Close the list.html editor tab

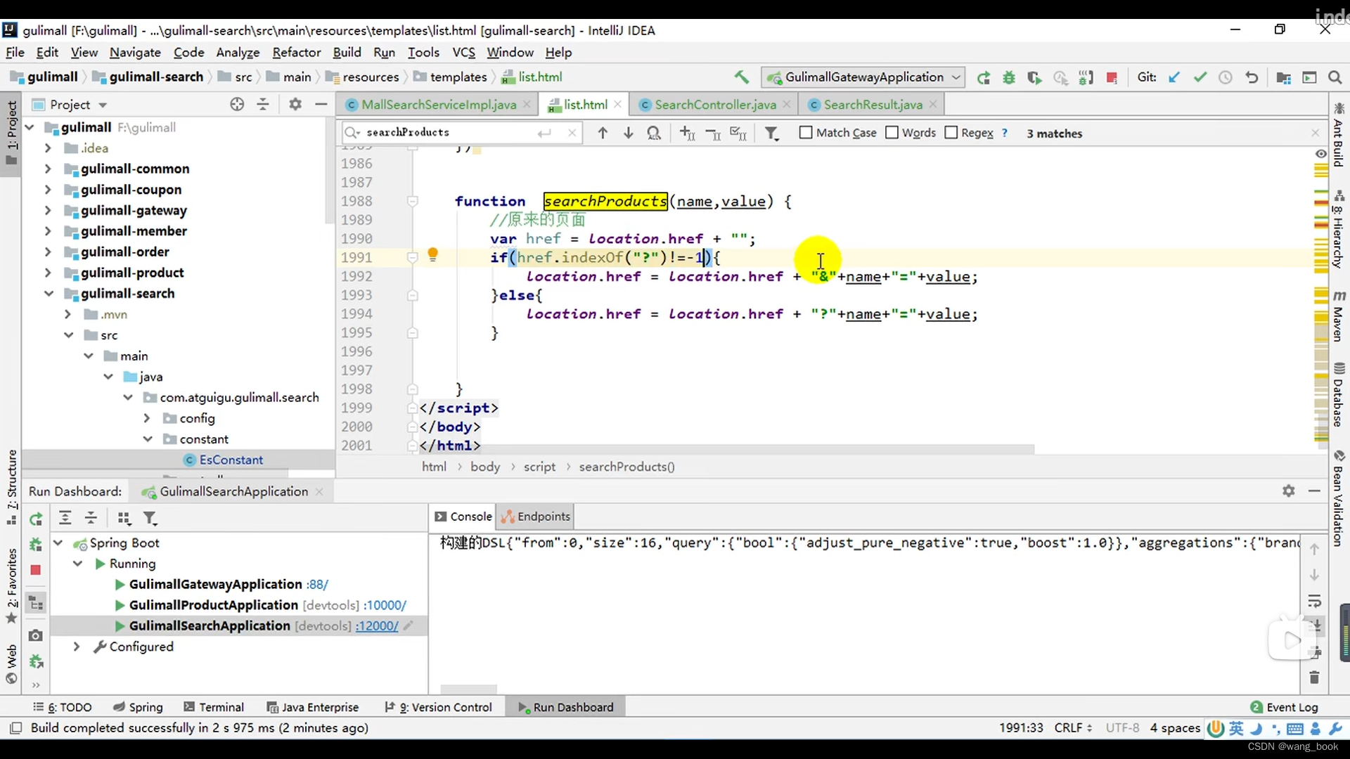click(x=617, y=104)
